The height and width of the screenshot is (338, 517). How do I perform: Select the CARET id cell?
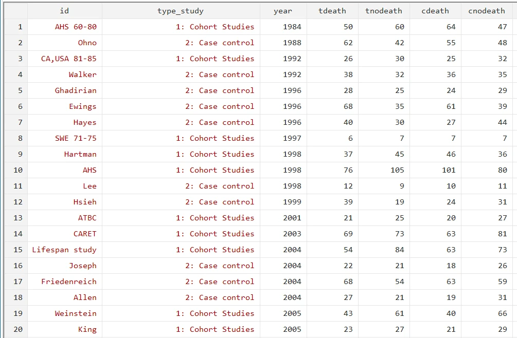click(85, 234)
